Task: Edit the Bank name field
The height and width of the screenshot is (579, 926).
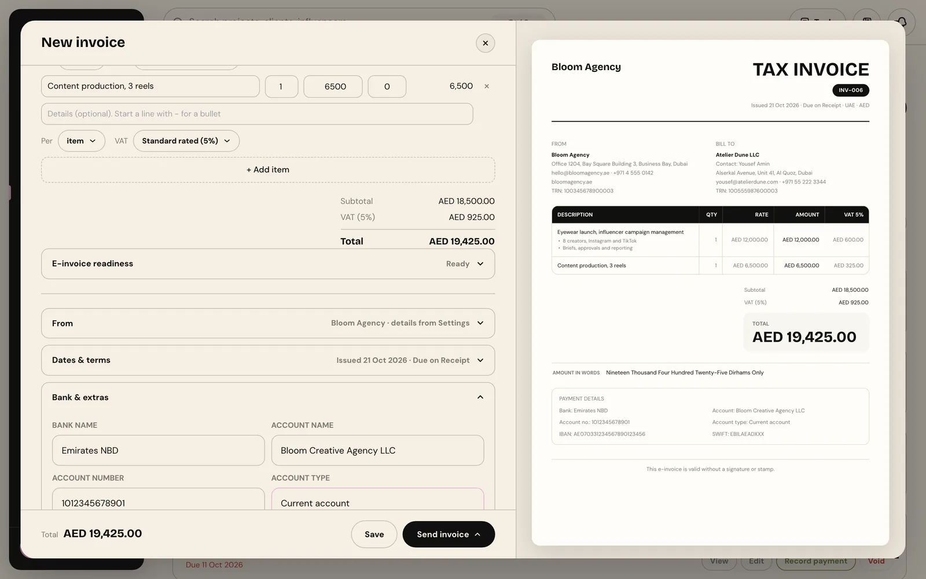Action: [159, 450]
